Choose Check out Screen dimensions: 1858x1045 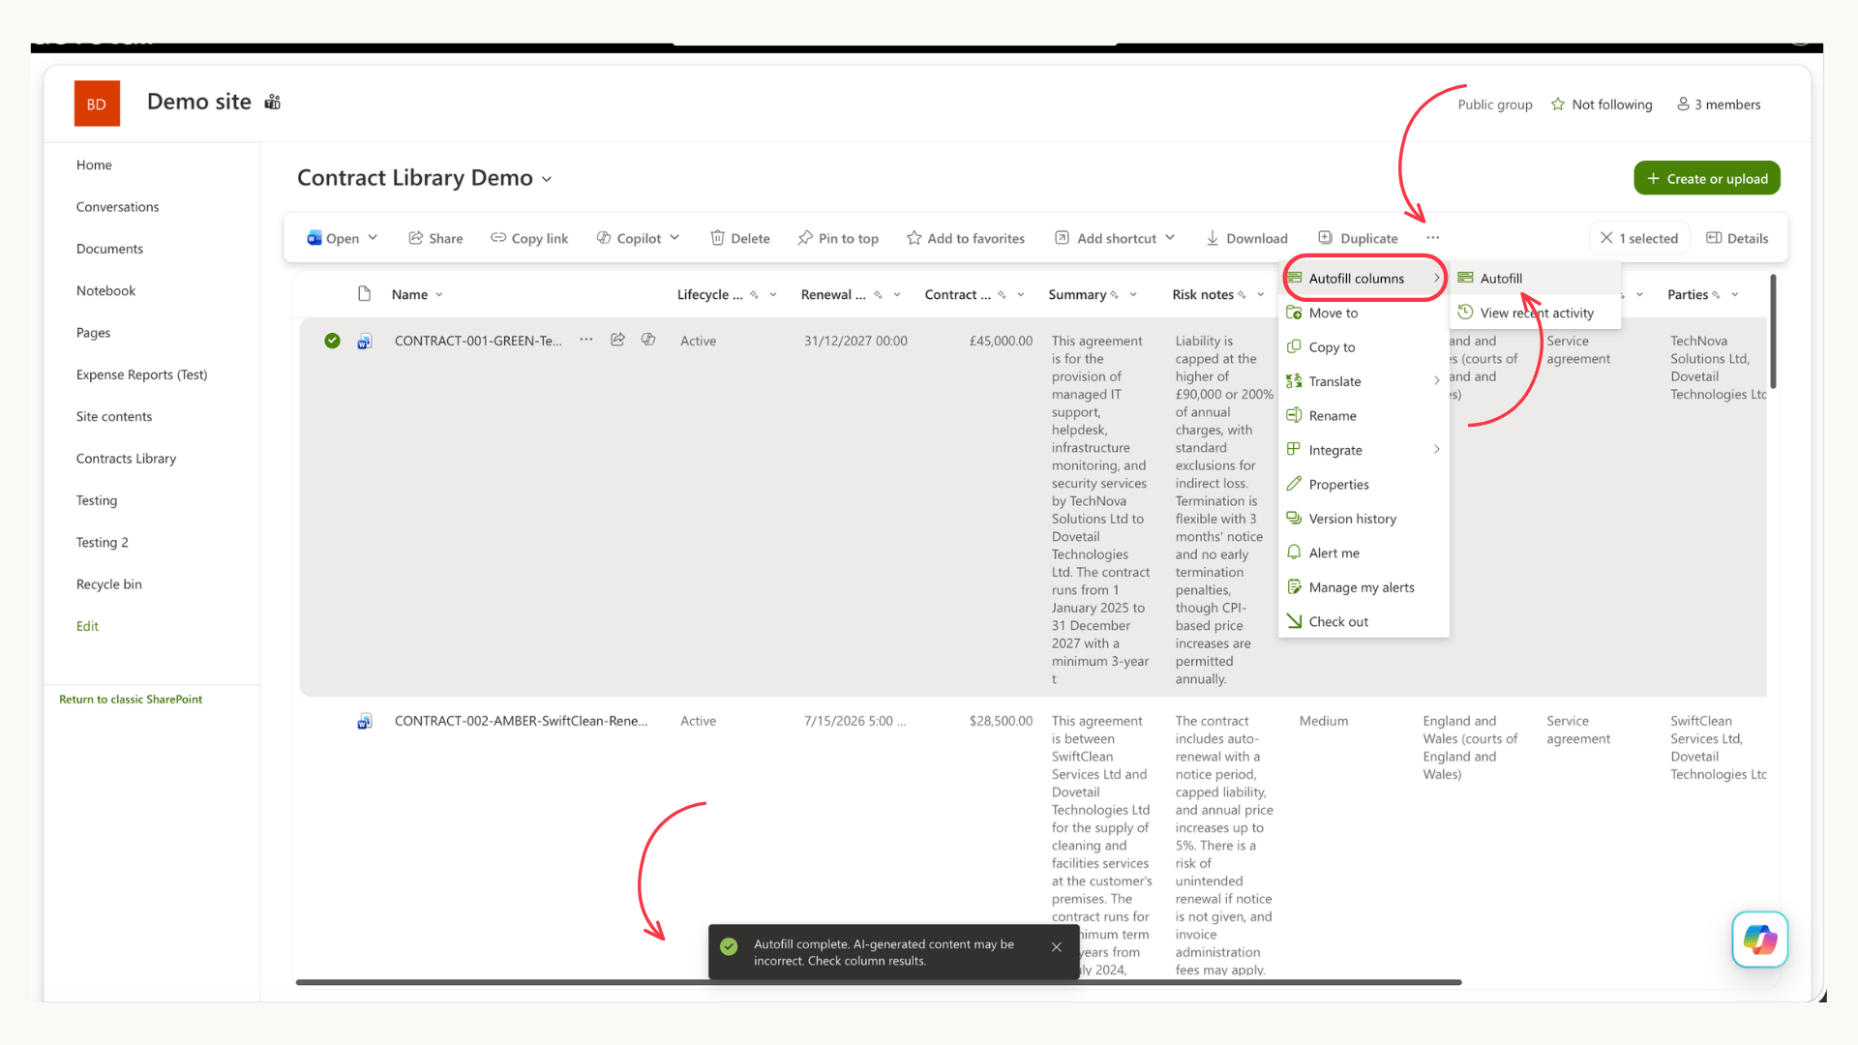[x=1364, y=622]
